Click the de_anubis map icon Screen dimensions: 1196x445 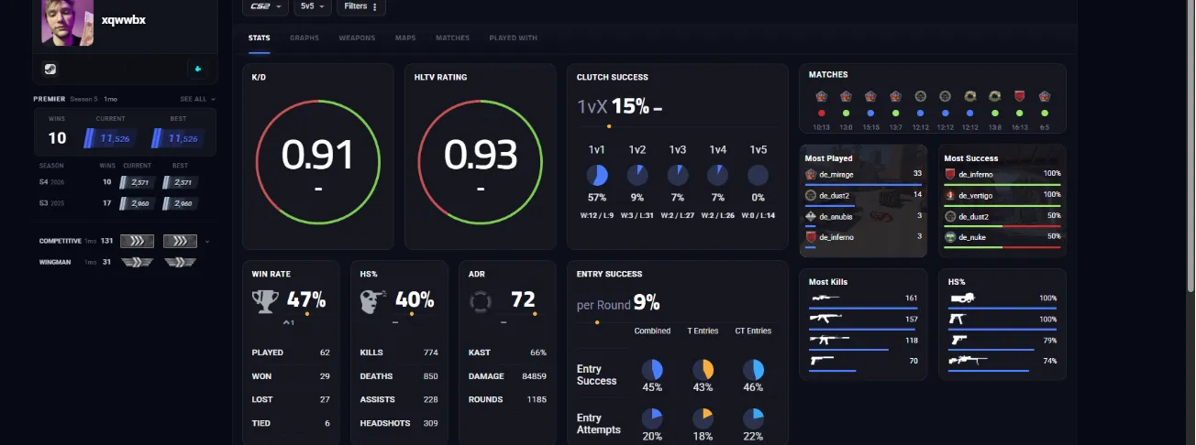click(x=811, y=216)
